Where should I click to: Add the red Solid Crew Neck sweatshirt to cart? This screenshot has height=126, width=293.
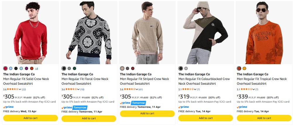(x=30, y=118)
